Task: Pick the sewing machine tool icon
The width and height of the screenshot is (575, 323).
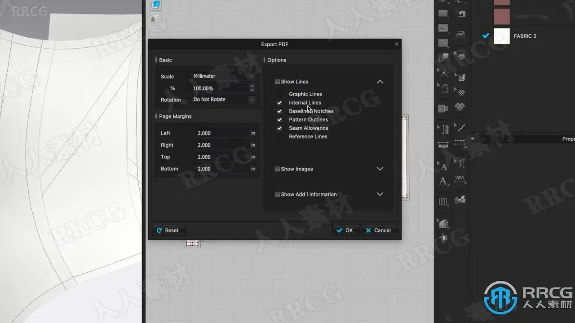Action: [x=460, y=13]
